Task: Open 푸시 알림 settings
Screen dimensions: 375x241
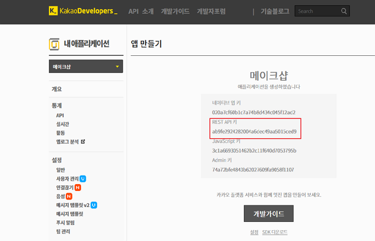Action: point(66,223)
